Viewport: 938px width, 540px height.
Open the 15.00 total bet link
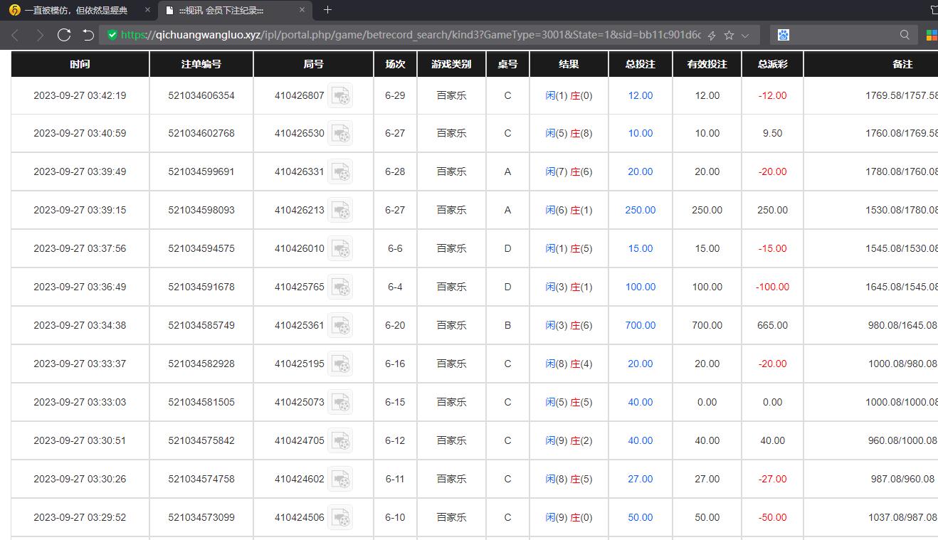641,249
